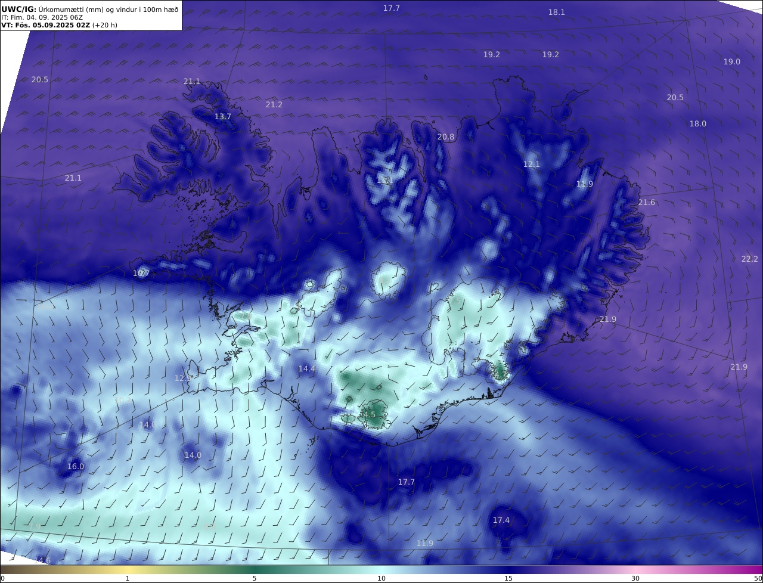Click the 15 tick on the color scale

click(x=508, y=578)
